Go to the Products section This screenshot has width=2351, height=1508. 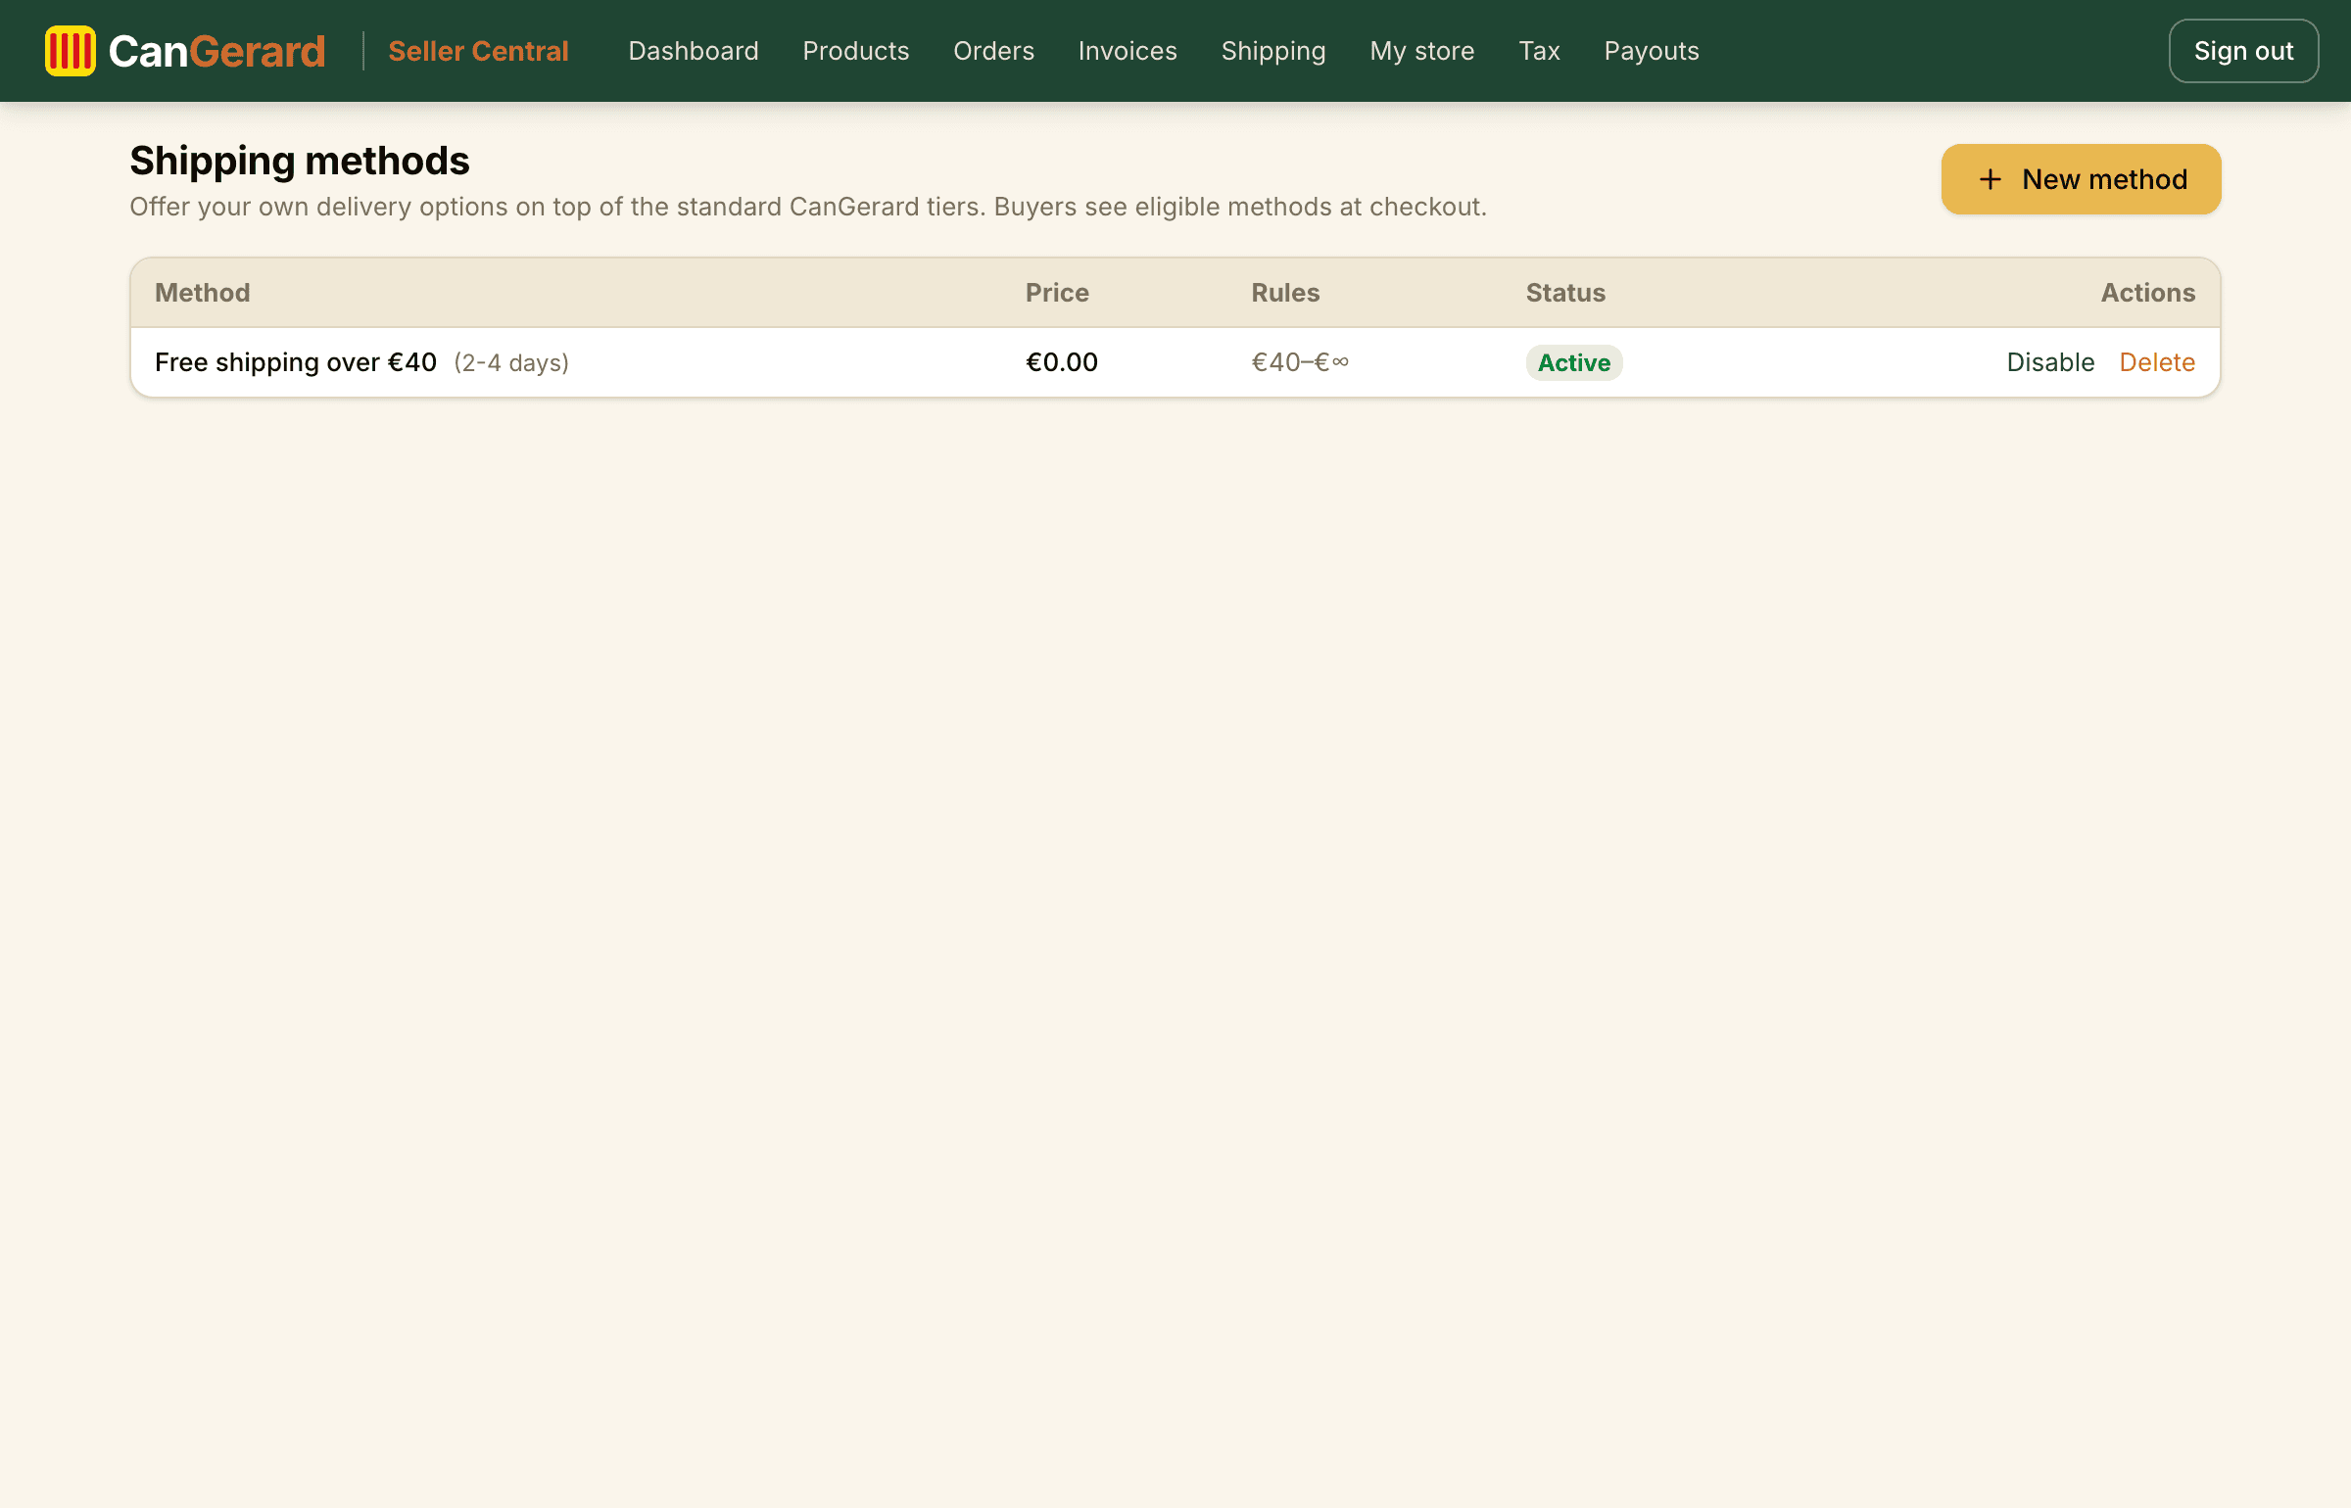coord(856,51)
